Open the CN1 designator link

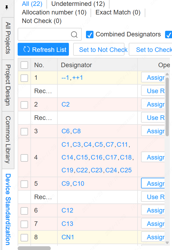[68, 237]
